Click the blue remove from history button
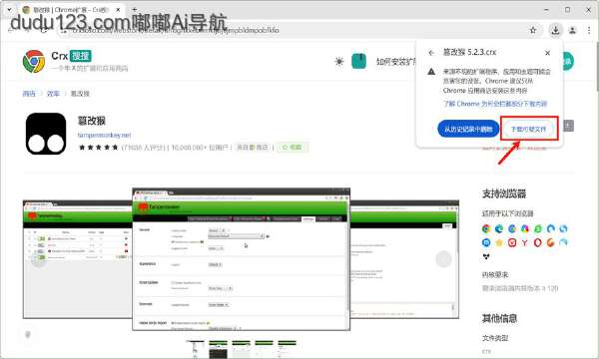Screen dimensions: 599x359 pos(468,129)
